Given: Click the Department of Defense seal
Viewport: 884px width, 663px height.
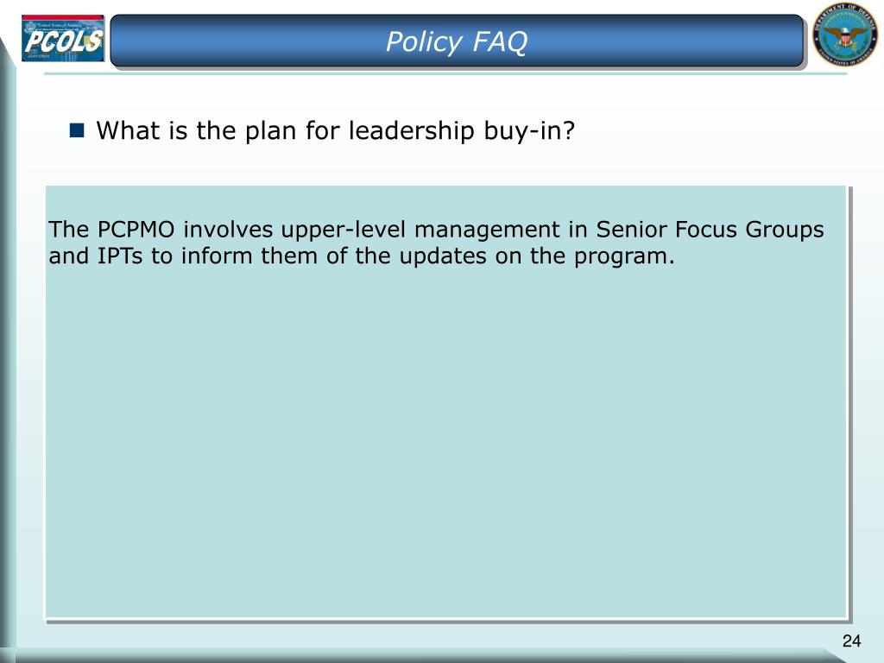Looking at the screenshot, I should (x=844, y=35).
